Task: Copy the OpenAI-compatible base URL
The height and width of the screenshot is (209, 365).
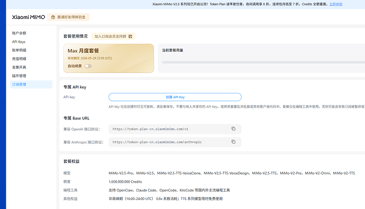Action: (233, 129)
